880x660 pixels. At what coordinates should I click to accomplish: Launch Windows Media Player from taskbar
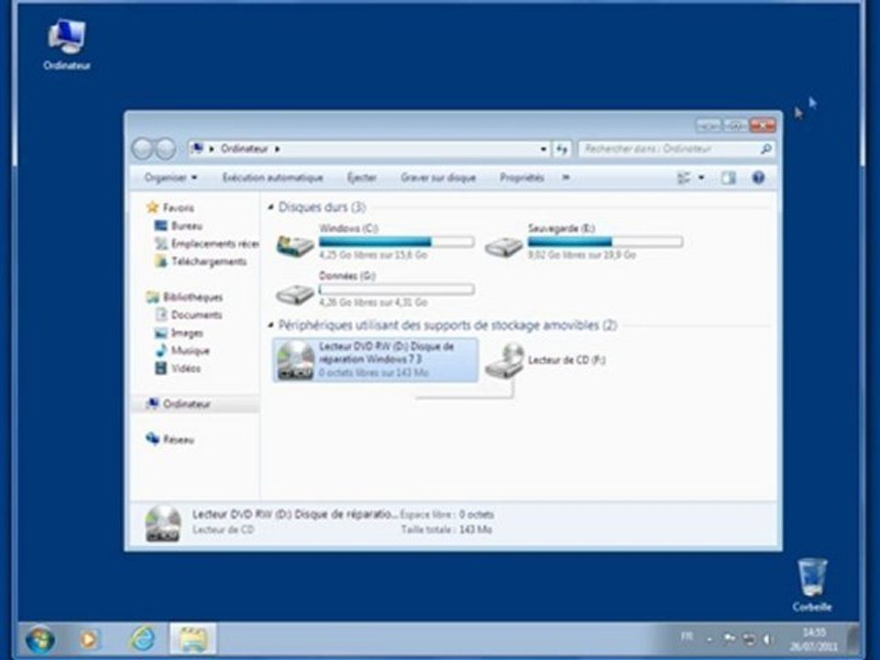pos(89,640)
